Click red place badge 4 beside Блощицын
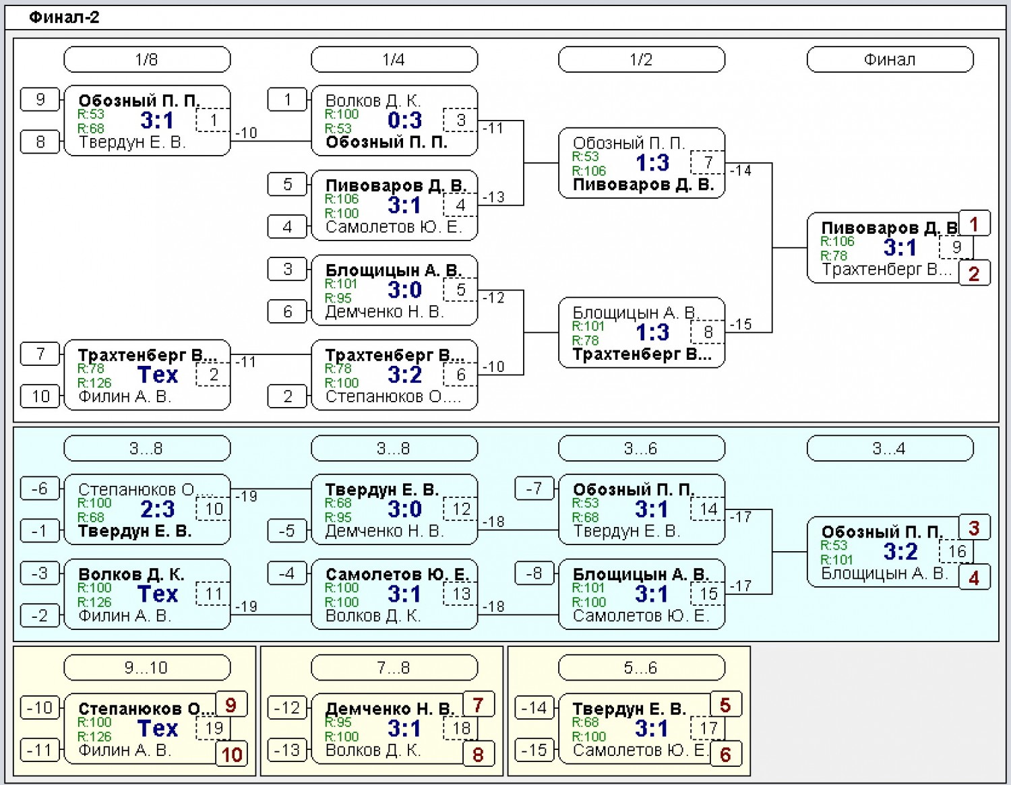 point(974,577)
